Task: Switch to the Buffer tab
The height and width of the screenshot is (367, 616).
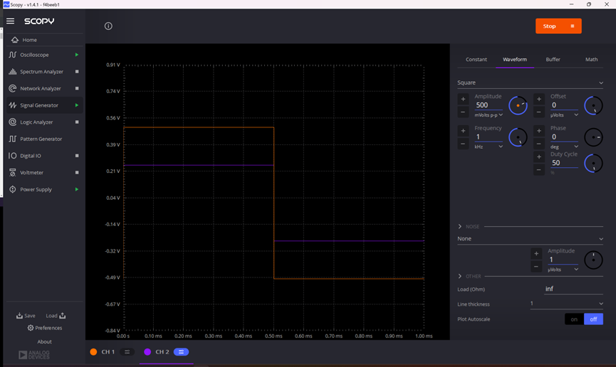Action: tap(553, 60)
